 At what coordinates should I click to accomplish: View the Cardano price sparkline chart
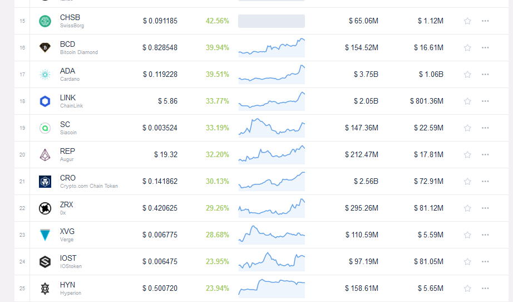272,75
